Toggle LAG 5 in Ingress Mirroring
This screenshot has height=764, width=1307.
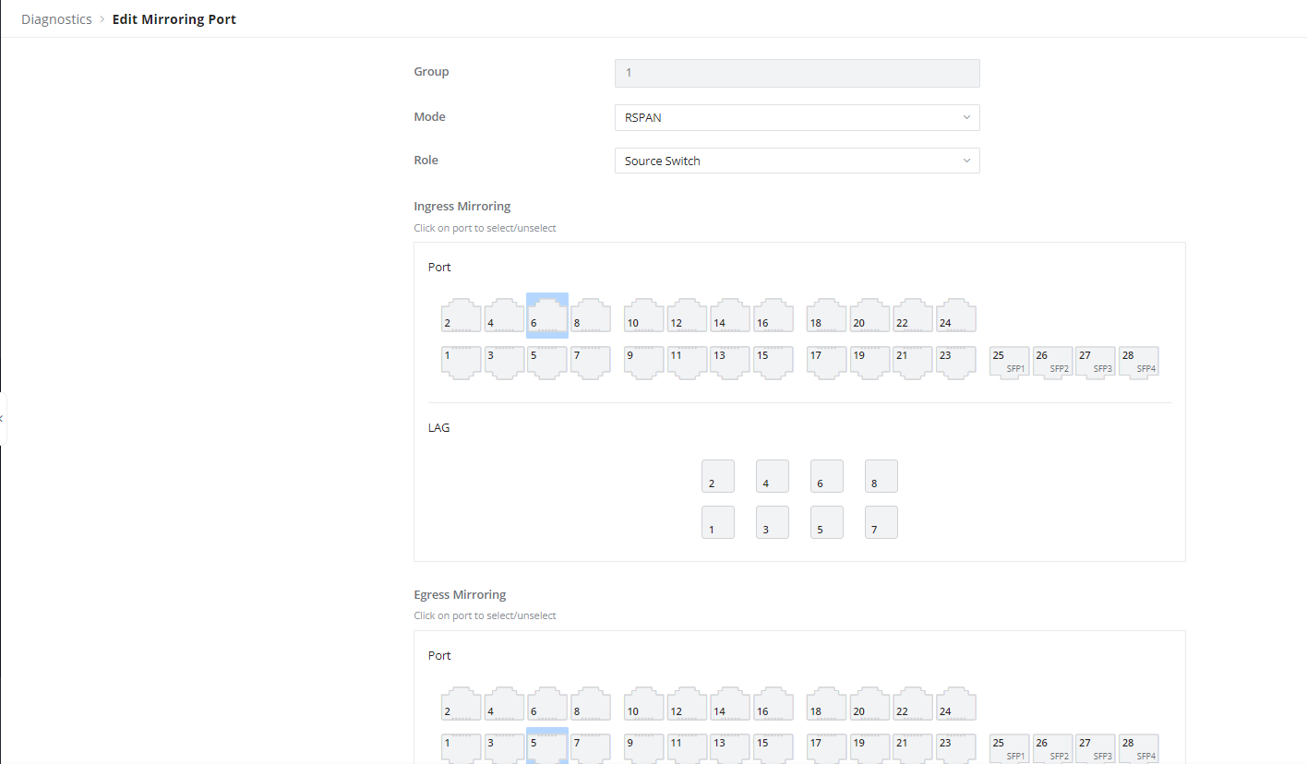pyautogui.click(x=827, y=522)
